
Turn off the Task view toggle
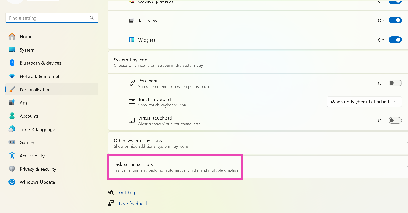click(x=395, y=21)
